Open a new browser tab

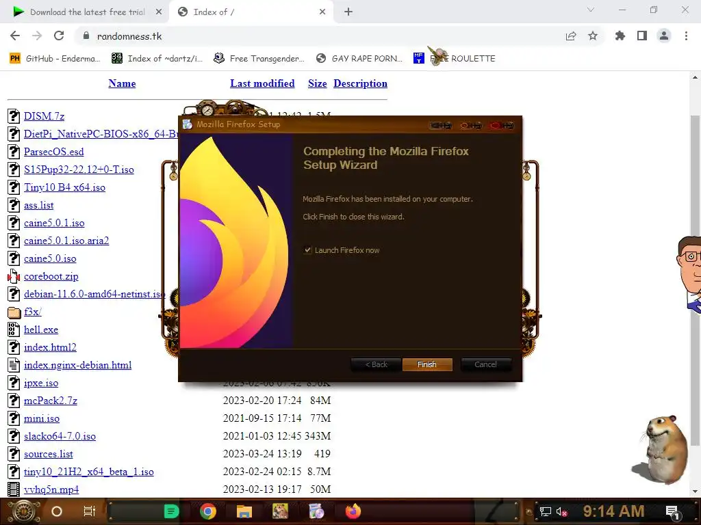348,12
